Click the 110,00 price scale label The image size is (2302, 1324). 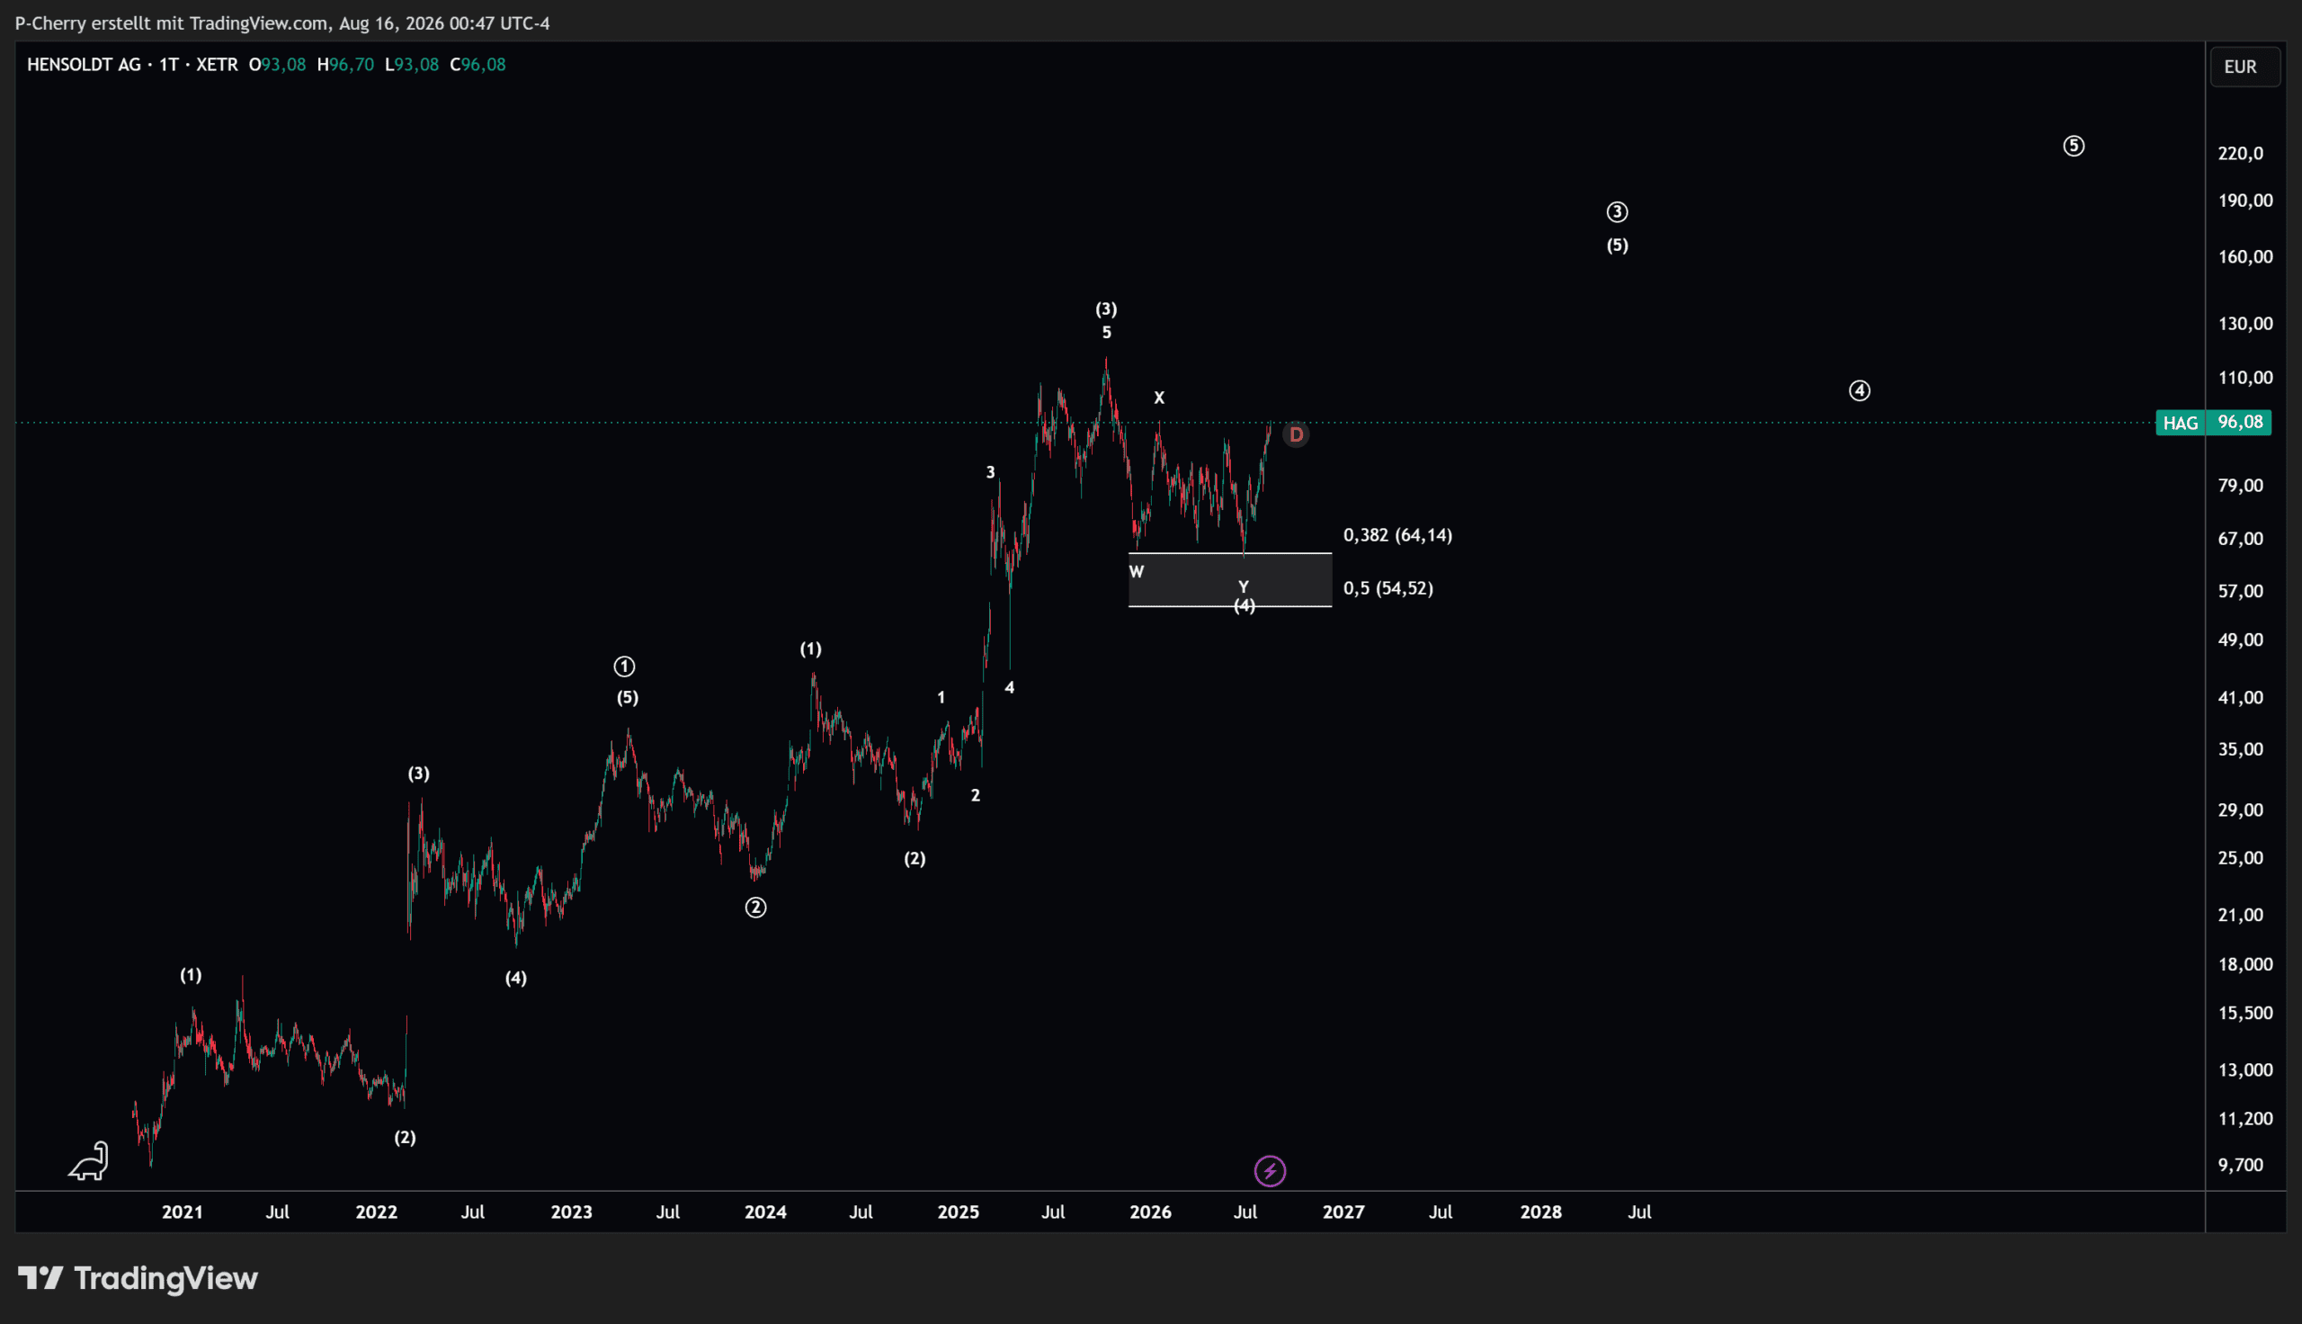[2245, 379]
